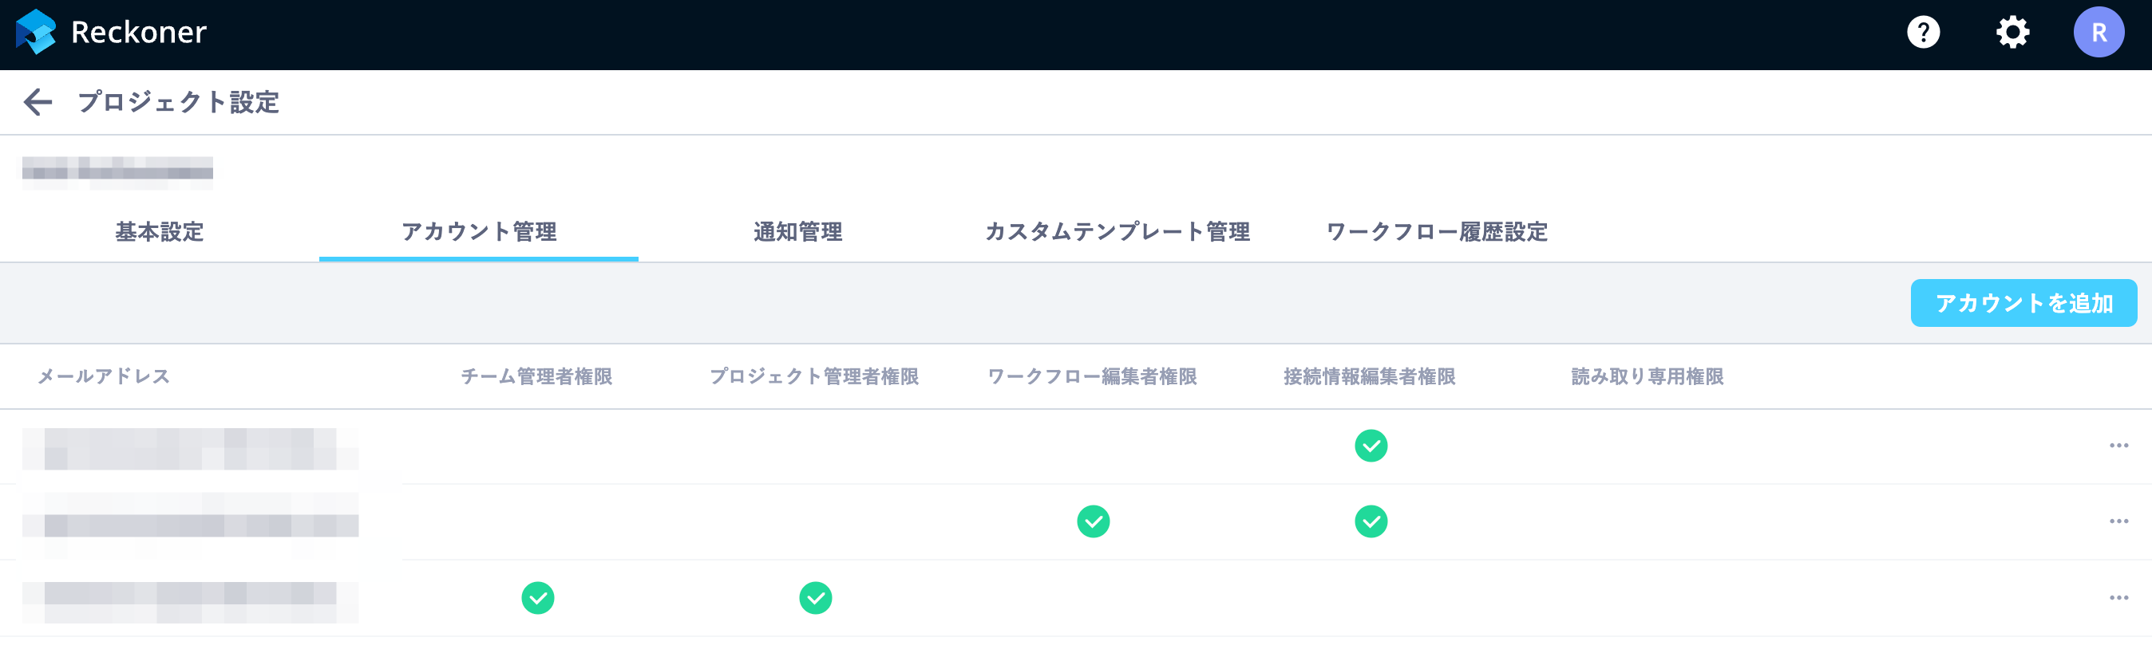Open the help question mark icon
The image size is (2152, 649).
1923,33
